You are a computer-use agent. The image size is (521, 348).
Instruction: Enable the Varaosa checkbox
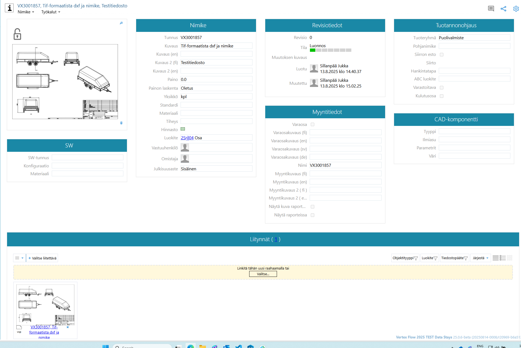[312, 125]
